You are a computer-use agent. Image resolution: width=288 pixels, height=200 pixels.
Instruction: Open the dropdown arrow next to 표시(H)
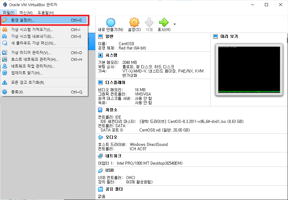(x=175, y=24)
